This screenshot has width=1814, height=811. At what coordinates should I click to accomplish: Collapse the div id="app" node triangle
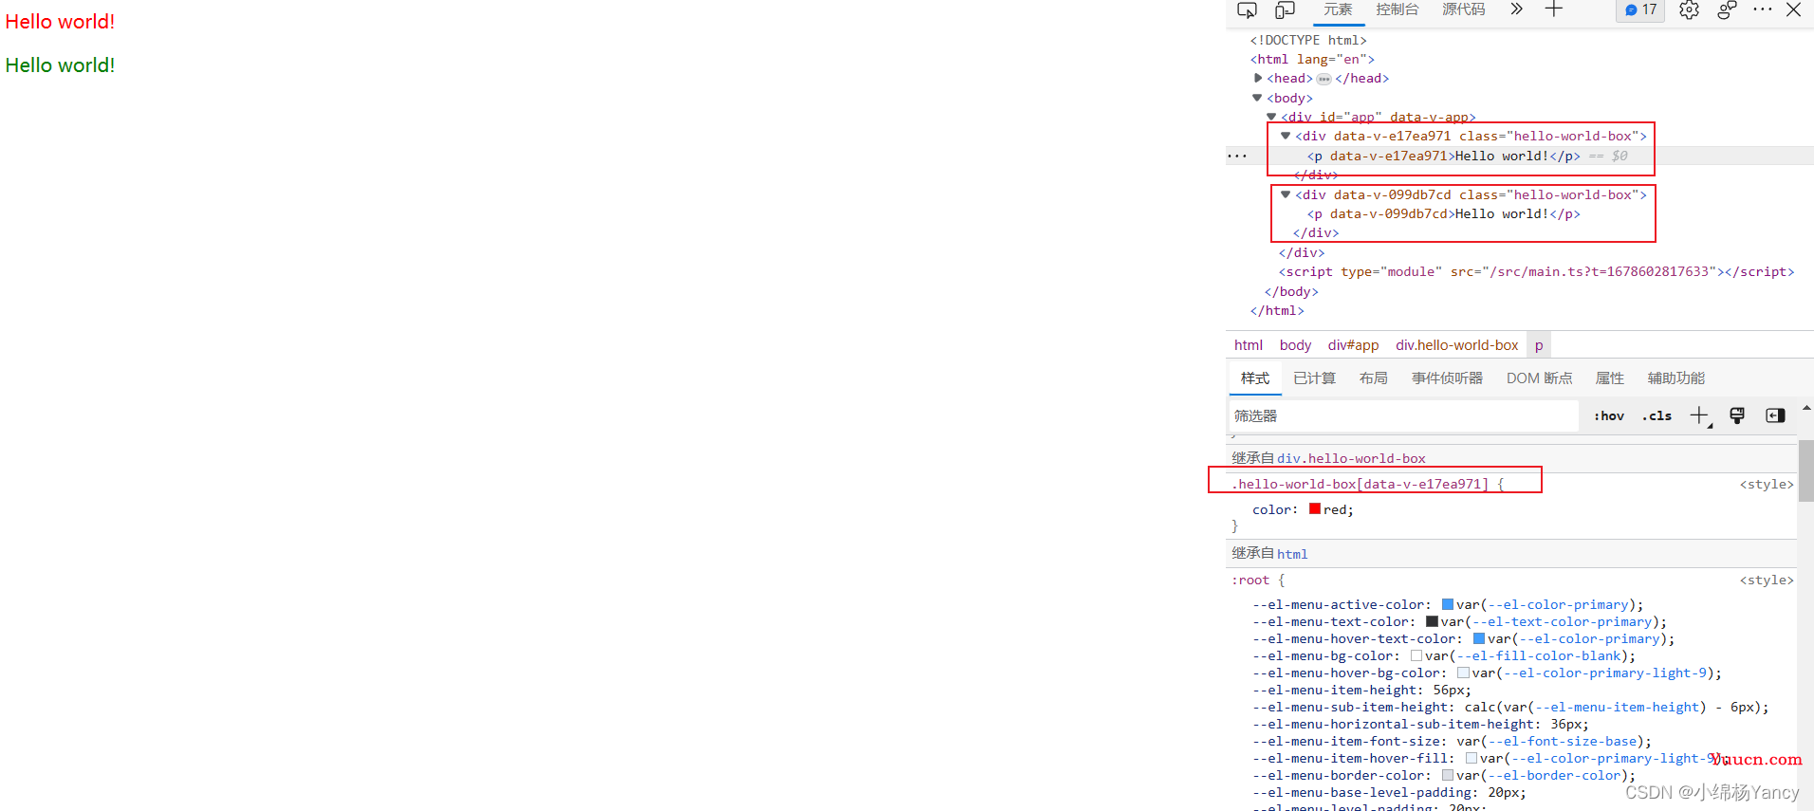(1271, 117)
